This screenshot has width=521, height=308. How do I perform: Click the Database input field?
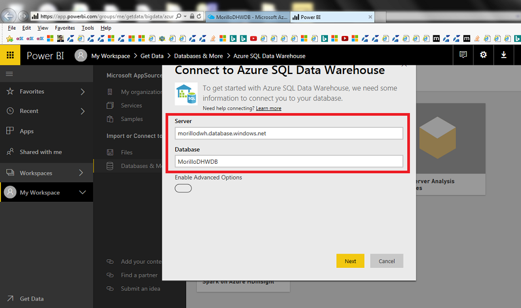289,161
